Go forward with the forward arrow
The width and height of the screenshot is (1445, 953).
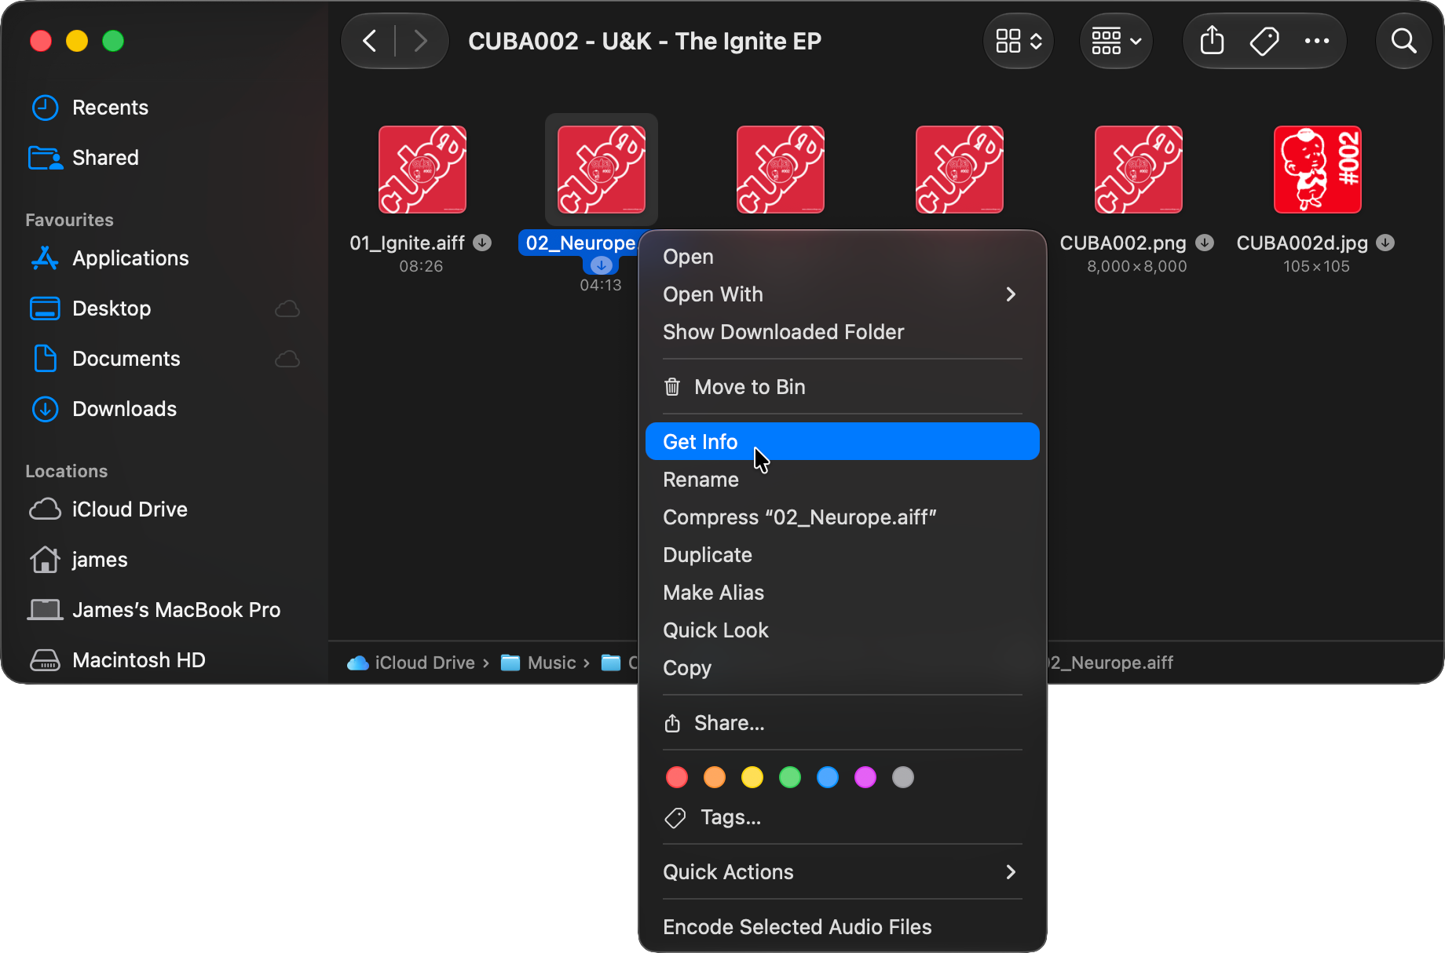[x=421, y=41]
